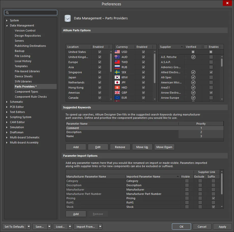Expand the Schematic section in sidebar
This screenshot has height=232, width=234.
point(7,102)
